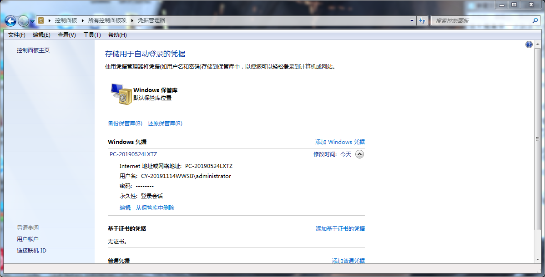Click the search magnifier icon
Viewport: 545px width, 277px height.
point(535,21)
